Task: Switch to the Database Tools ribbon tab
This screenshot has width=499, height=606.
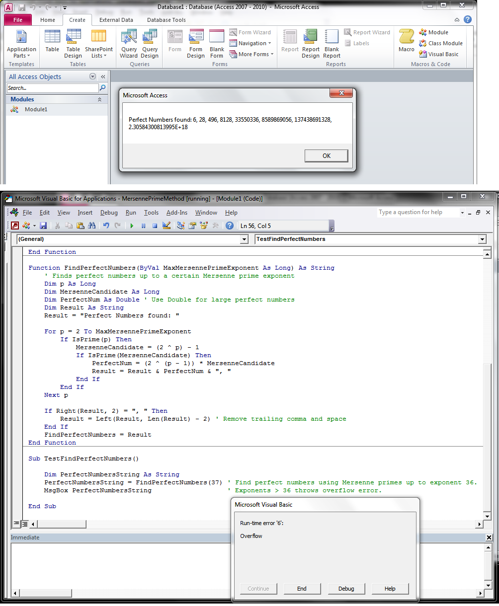Action: pos(166,20)
